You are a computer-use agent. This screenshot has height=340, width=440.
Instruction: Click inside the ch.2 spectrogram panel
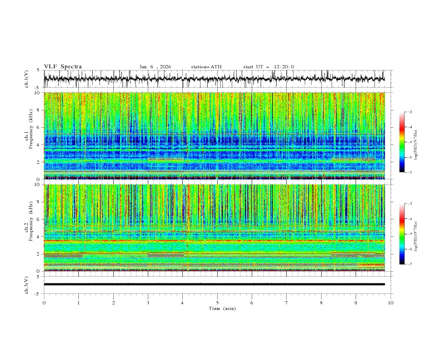tap(217, 227)
